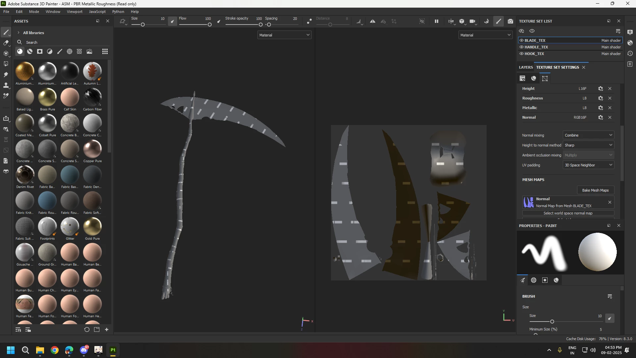636x358 pixels.
Task: Select the Clone tool
Action: [x=6, y=85]
